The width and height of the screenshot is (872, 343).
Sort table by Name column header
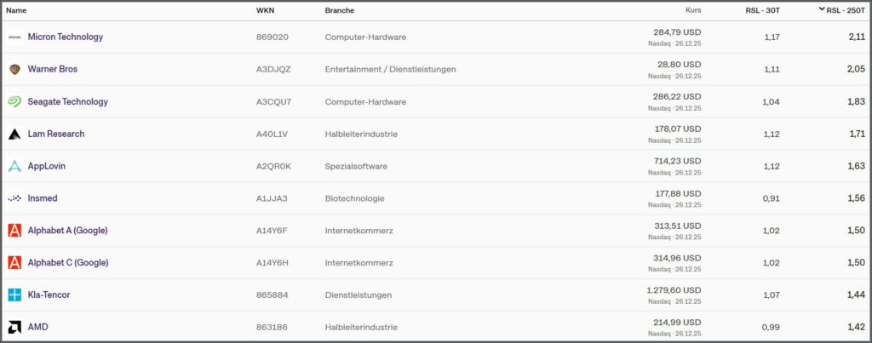[x=17, y=10]
